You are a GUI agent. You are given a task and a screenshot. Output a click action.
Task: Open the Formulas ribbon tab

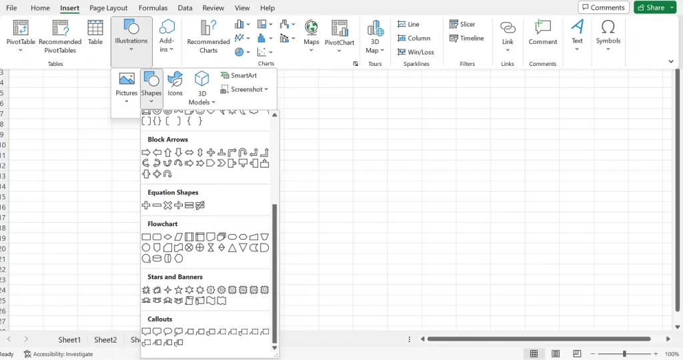[x=153, y=8]
